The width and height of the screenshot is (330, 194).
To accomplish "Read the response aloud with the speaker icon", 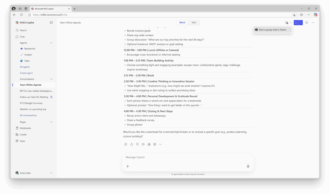I will click(143, 144).
